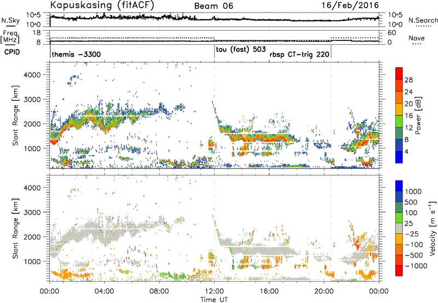438x303 pixels.
Task: Click the 20:00 time axis tick label
Action: click(324, 292)
